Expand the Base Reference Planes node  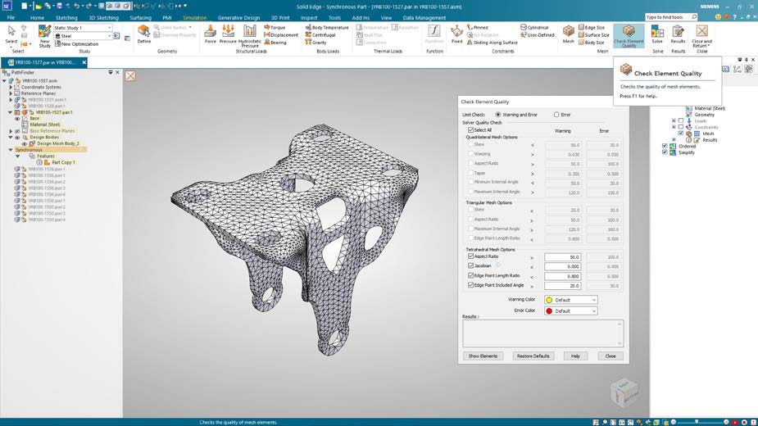coord(11,131)
